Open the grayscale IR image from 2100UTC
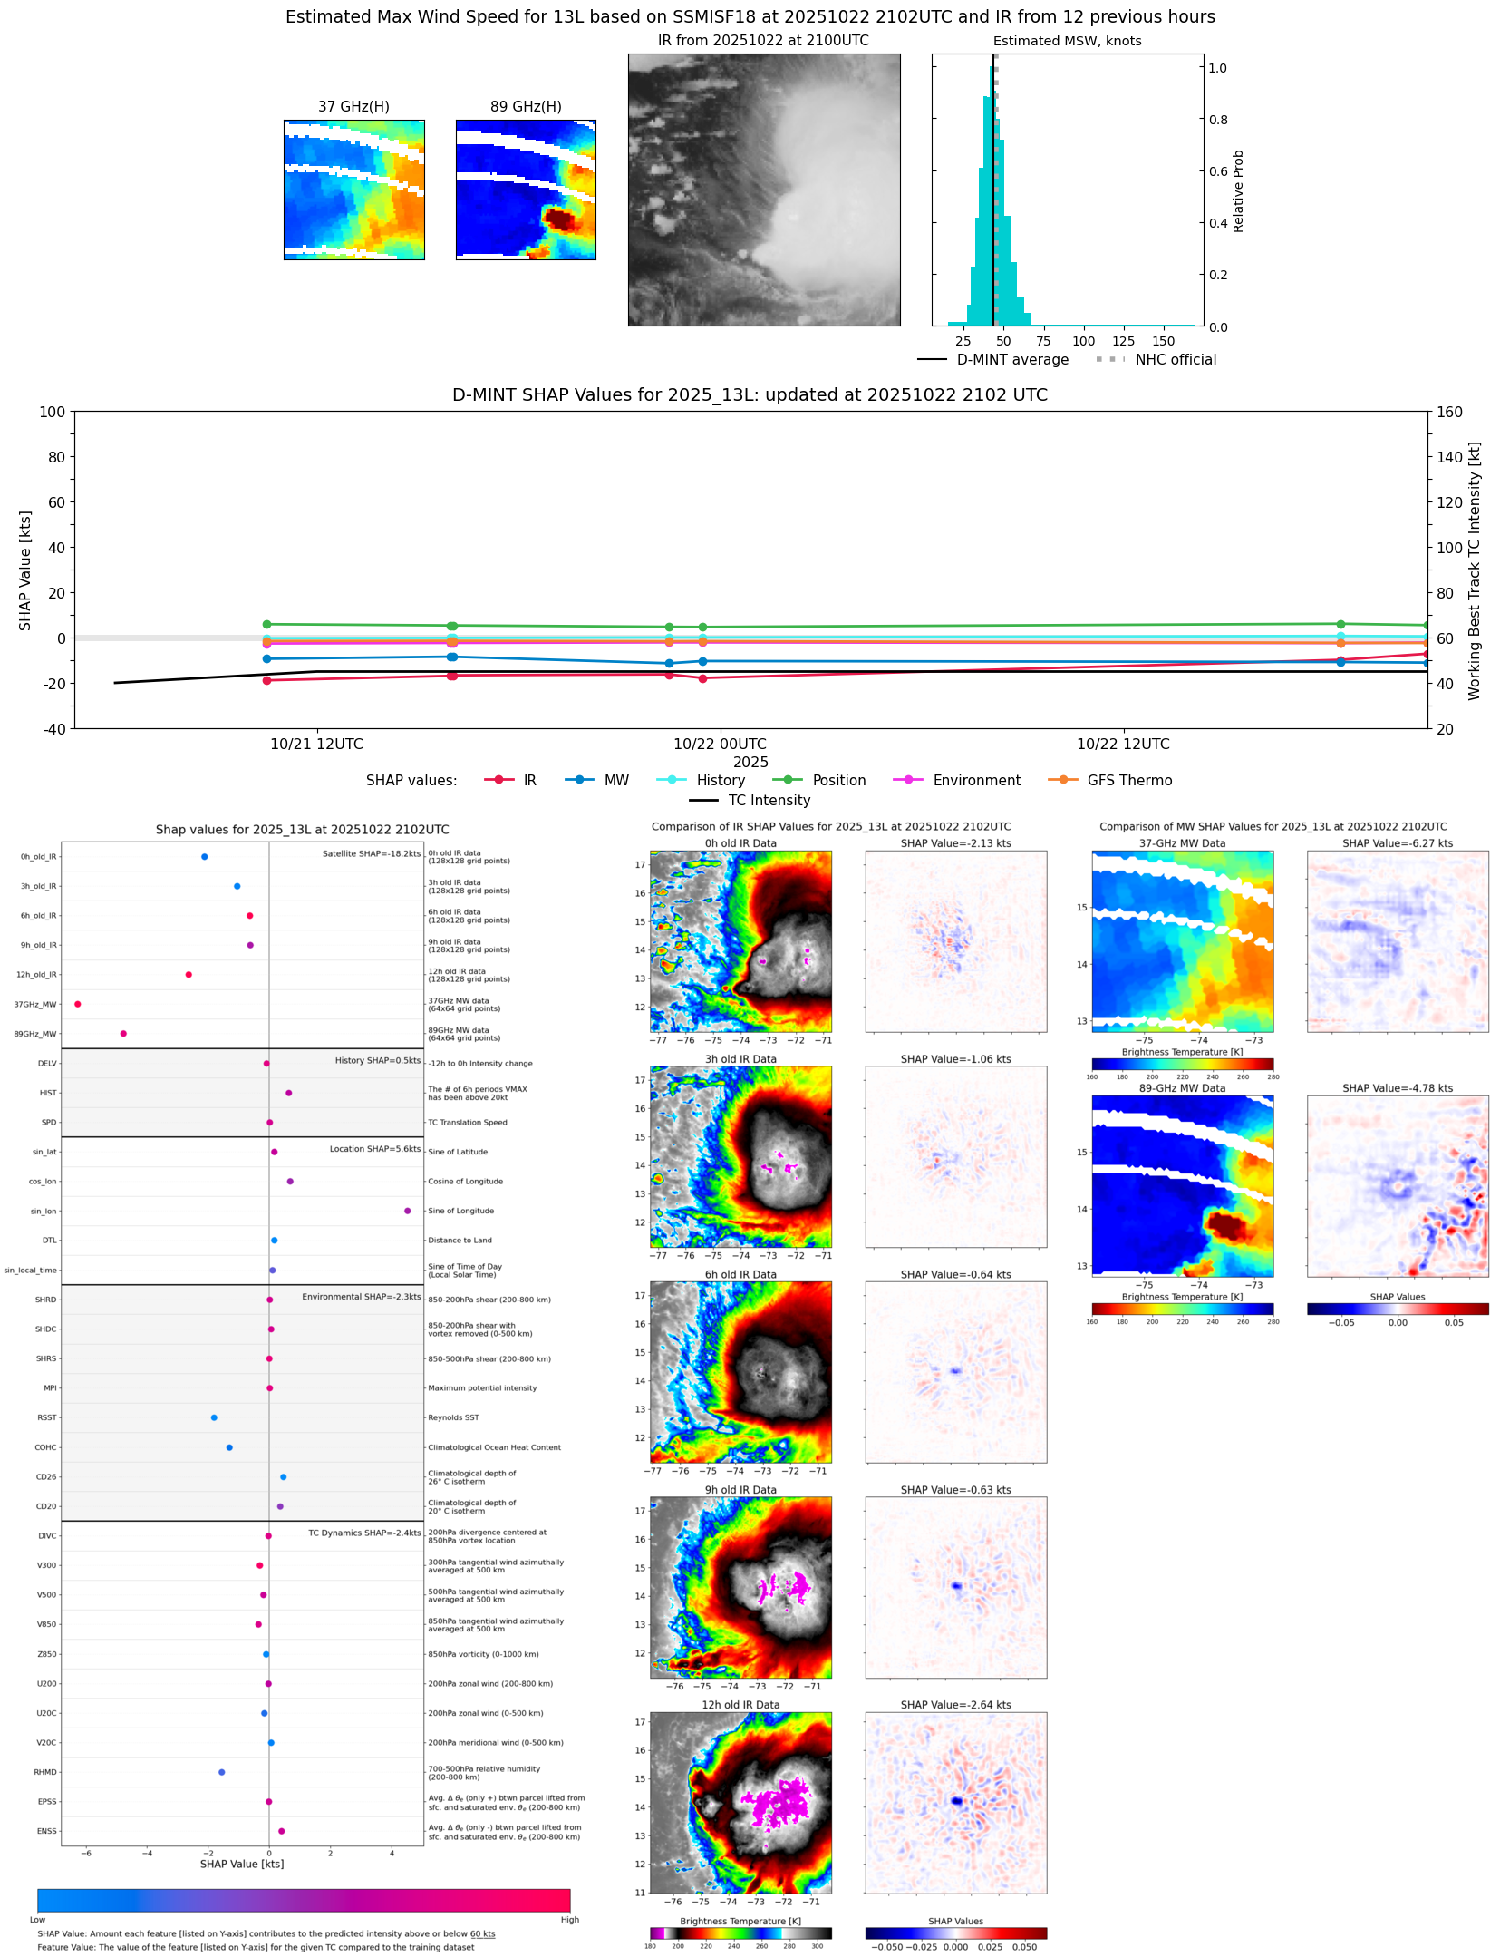The width and height of the screenshot is (1500, 1957). (764, 190)
